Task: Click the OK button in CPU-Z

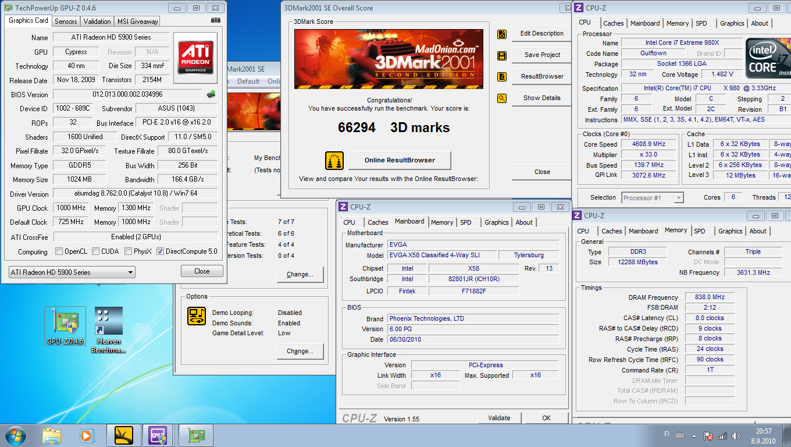Action: pyautogui.click(x=546, y=418)
